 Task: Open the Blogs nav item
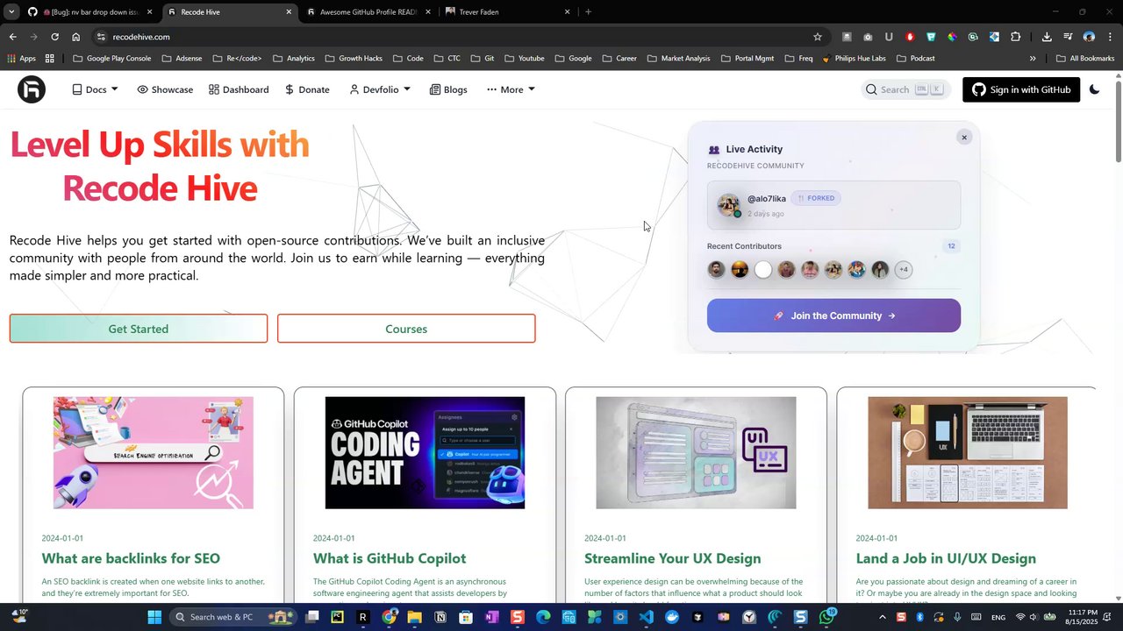(448, 89)
